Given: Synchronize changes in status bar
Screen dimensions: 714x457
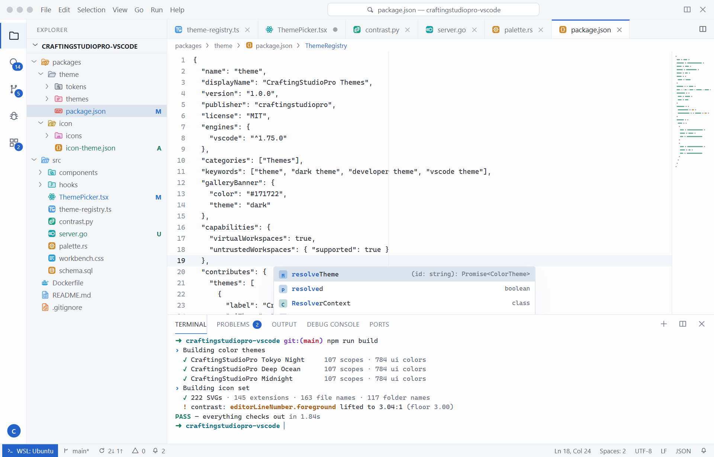Looking at the screenshot, I should 111,451.
